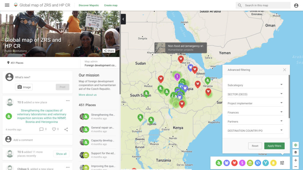Click comment icon on veterinary post
303x170 pixels.
point(41,129)
